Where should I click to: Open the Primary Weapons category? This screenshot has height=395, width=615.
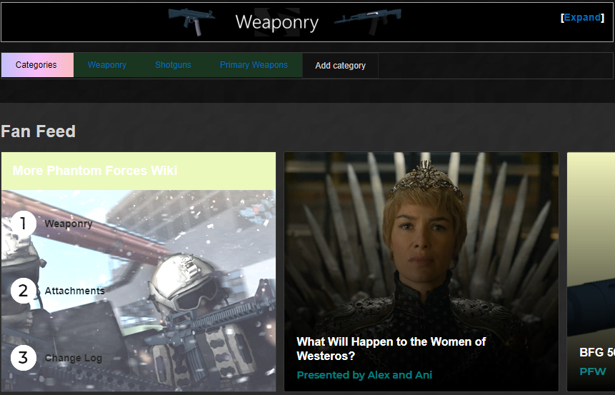point(254,65)
